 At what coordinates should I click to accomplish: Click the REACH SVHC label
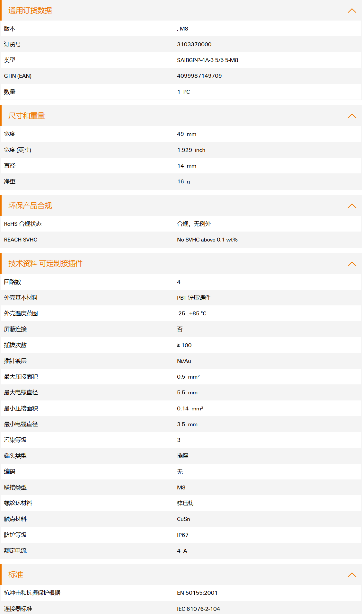21,240
